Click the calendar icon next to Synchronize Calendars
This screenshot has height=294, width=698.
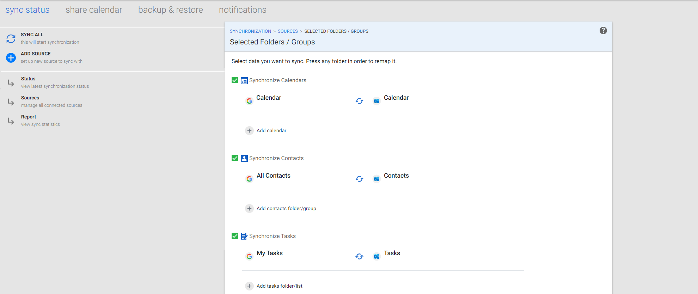tap(244, 81)
